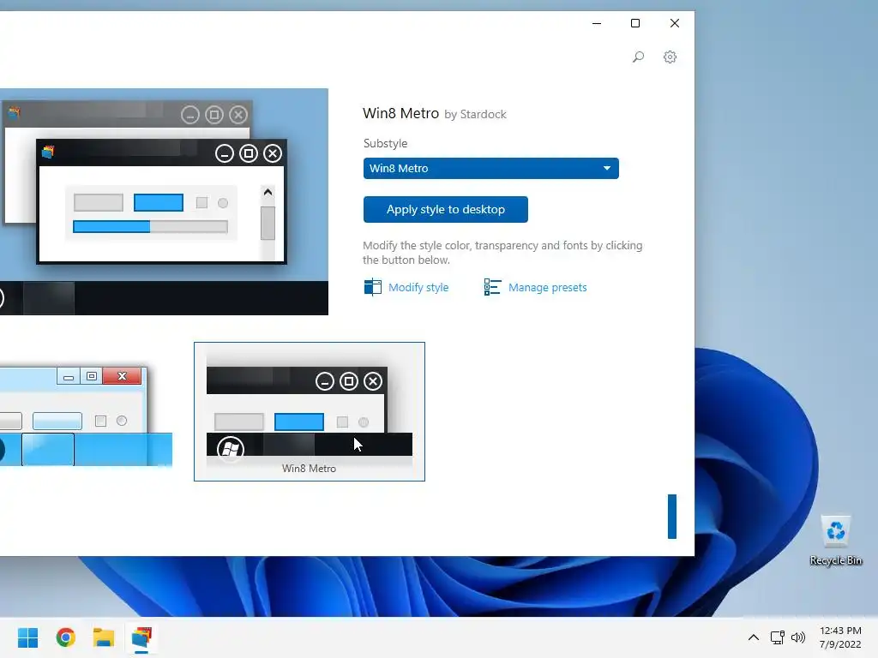
Task: Open the Modify style link
Action: (418, 288)
